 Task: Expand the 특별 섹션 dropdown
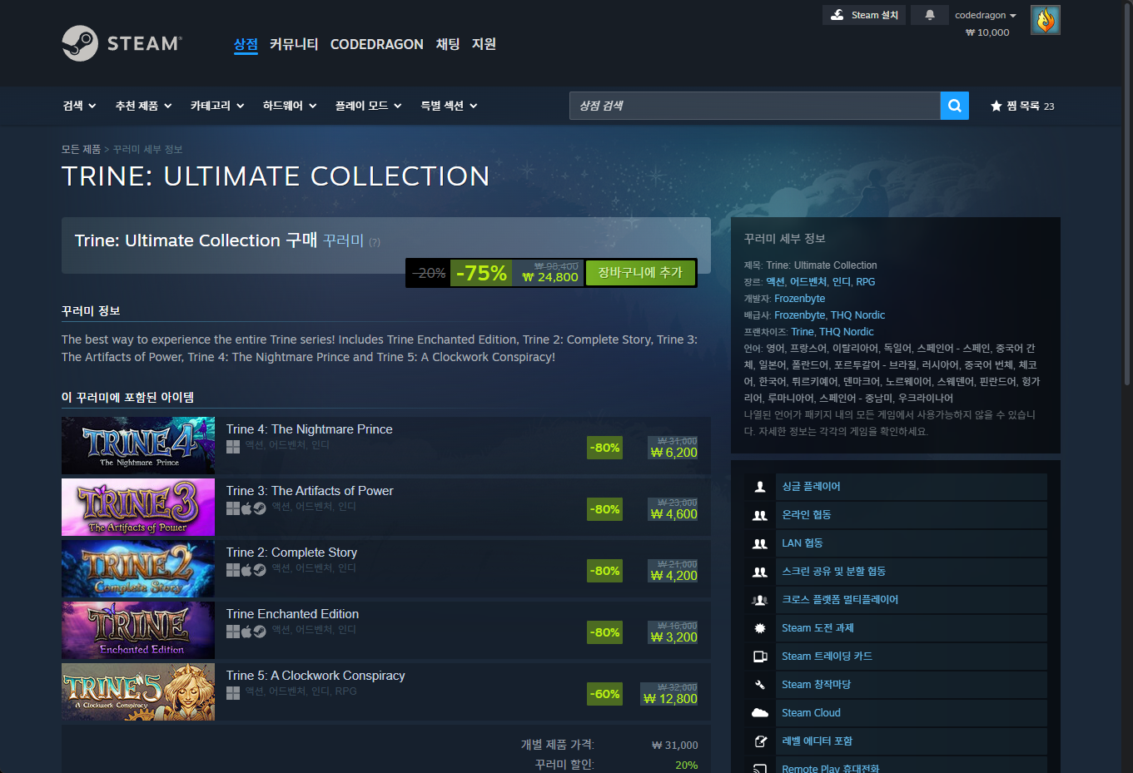450,106
